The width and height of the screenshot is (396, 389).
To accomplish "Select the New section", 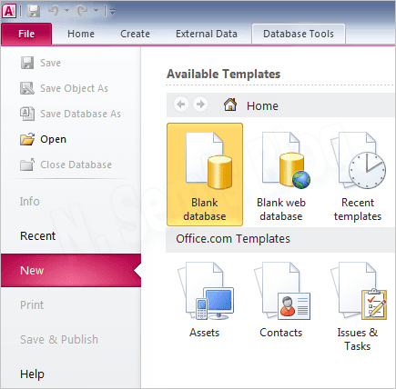I will point(71,270).
